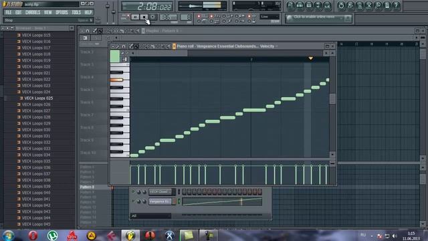428x241 pixels.
Task: Open the browser options menu arrow
Action: pyautogui.click(x=3, y=28)
